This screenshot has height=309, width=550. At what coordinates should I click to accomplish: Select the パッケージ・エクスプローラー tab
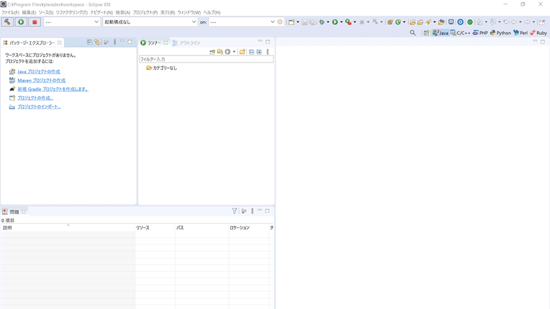[32, 43]
